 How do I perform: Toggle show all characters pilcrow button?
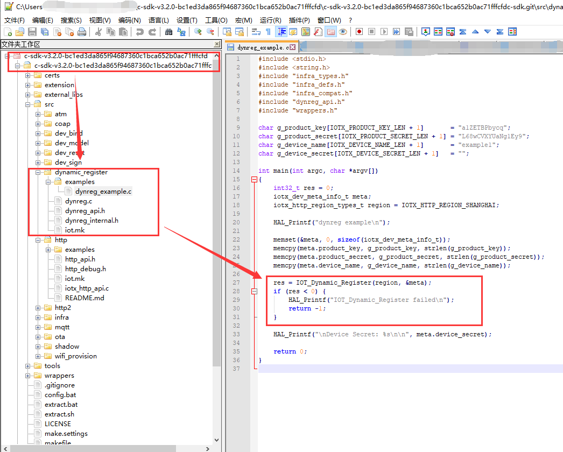point(268,32)
